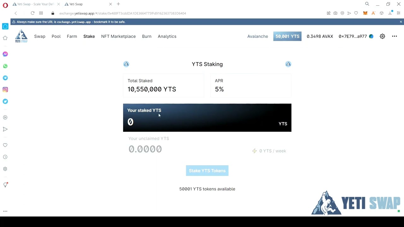Open the Yeti Swap settings gear

(x=382, y=36)
